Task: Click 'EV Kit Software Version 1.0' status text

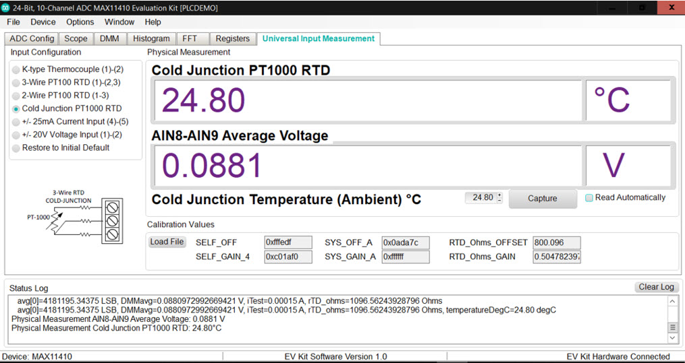Action: coord(335,356)
